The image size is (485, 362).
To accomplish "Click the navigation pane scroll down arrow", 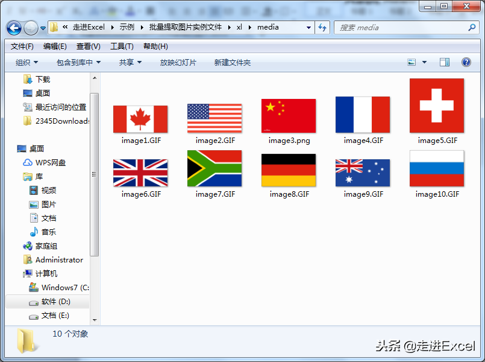I will click(x=95, y=320).
